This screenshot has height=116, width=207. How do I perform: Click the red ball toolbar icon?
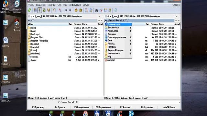pyautogui.click(x=60, y=10)
